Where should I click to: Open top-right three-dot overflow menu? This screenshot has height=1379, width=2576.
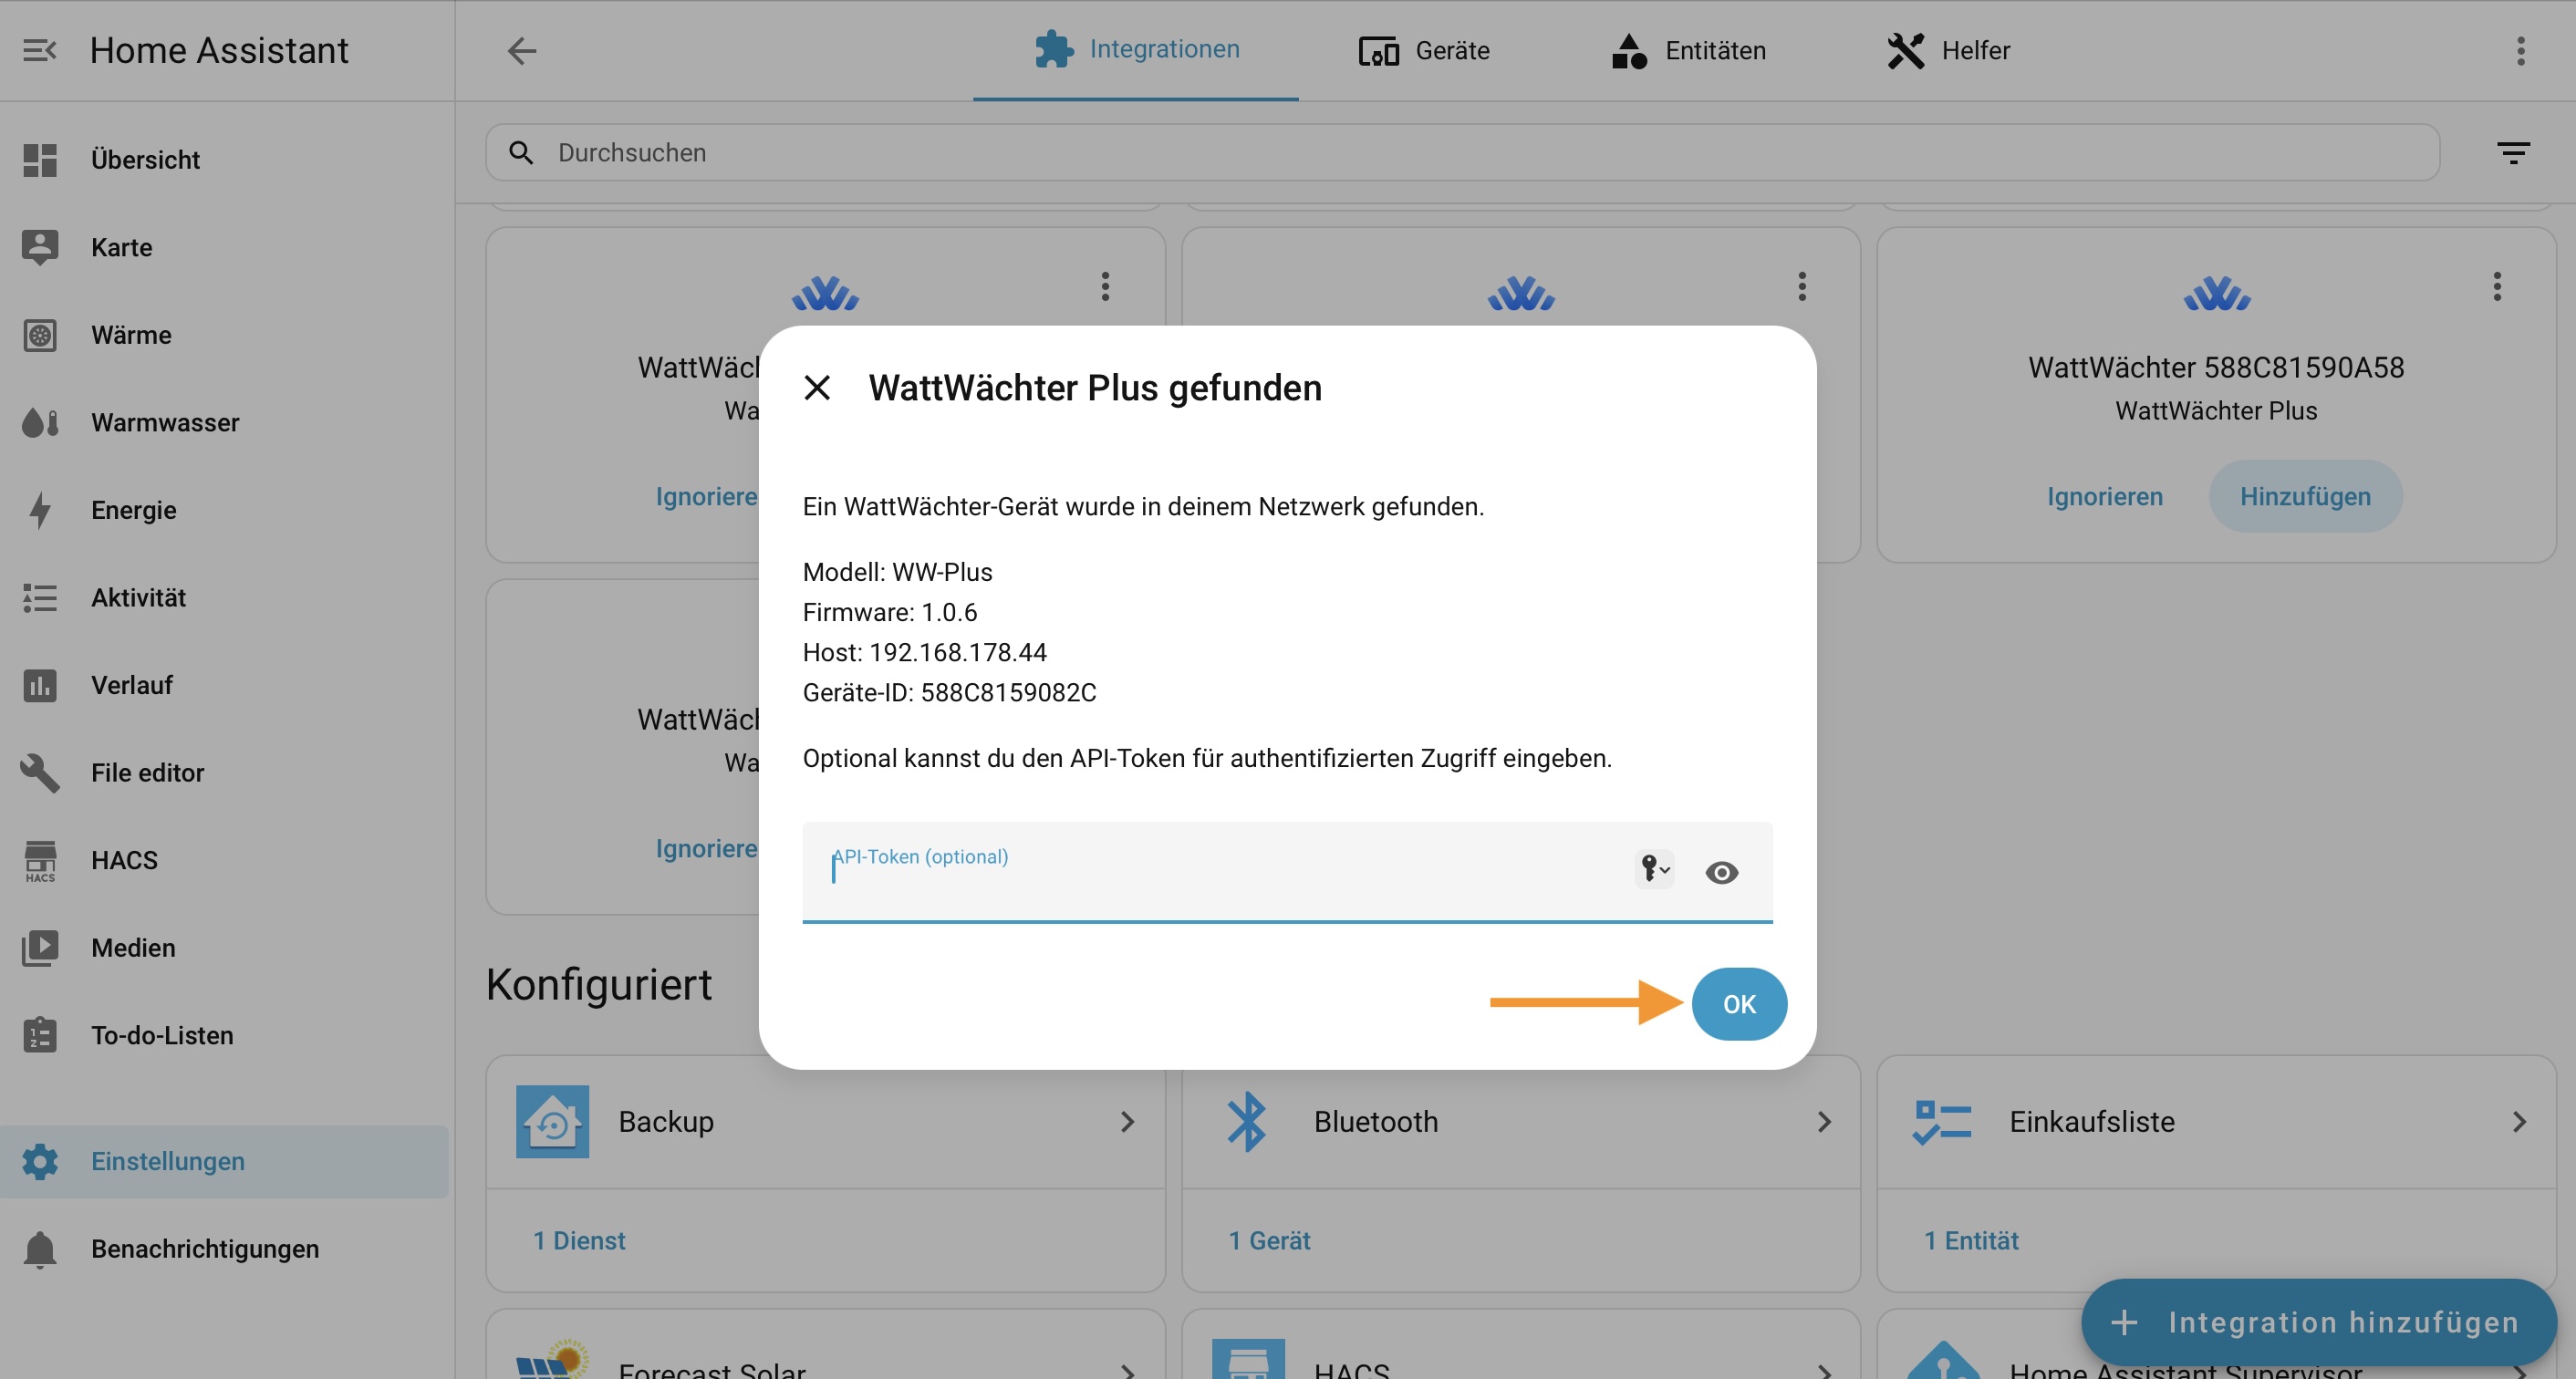pyautogui.click(x=2520, y=50)
